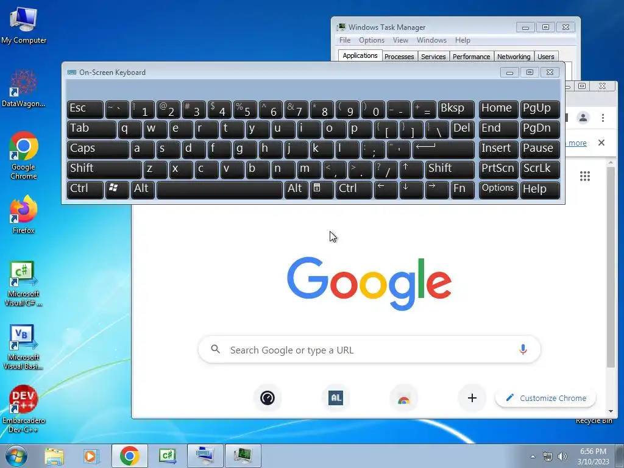Toggle the left Alt key on keyboard
Image resolution: width=624 pixels, height=468 pixels.
pyautogui.click(x=143, y=190)
